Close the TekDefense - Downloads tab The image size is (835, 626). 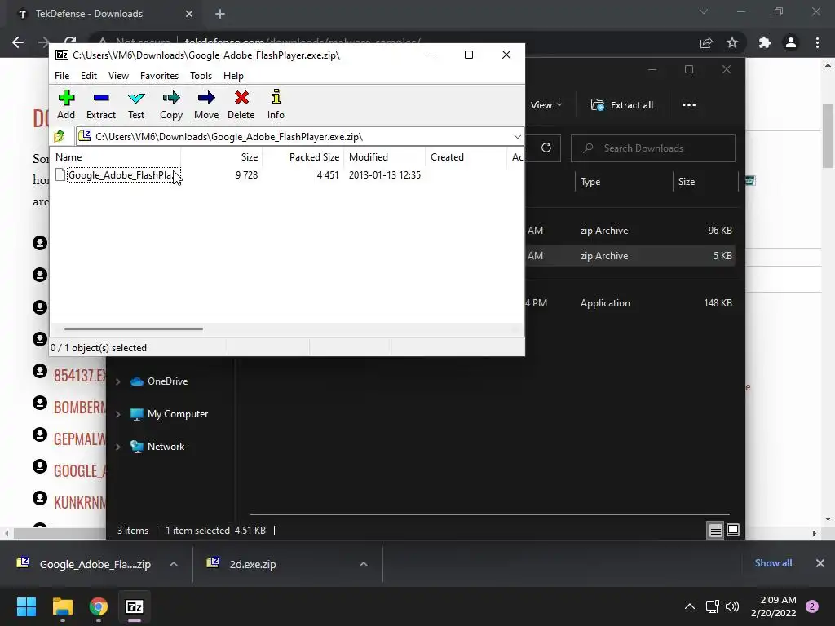pyautogui.click(x=189, y=15)
